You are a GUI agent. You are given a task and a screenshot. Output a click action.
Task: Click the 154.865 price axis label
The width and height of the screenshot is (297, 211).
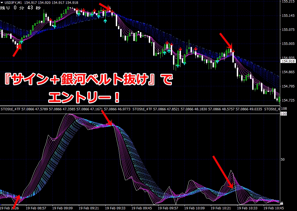pos(288,72)
